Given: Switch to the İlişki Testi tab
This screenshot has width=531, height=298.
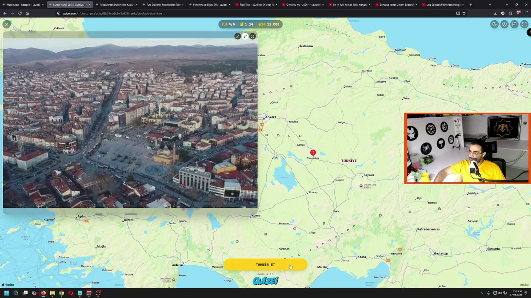Looking at the screenshot, I should coord(256,5).
